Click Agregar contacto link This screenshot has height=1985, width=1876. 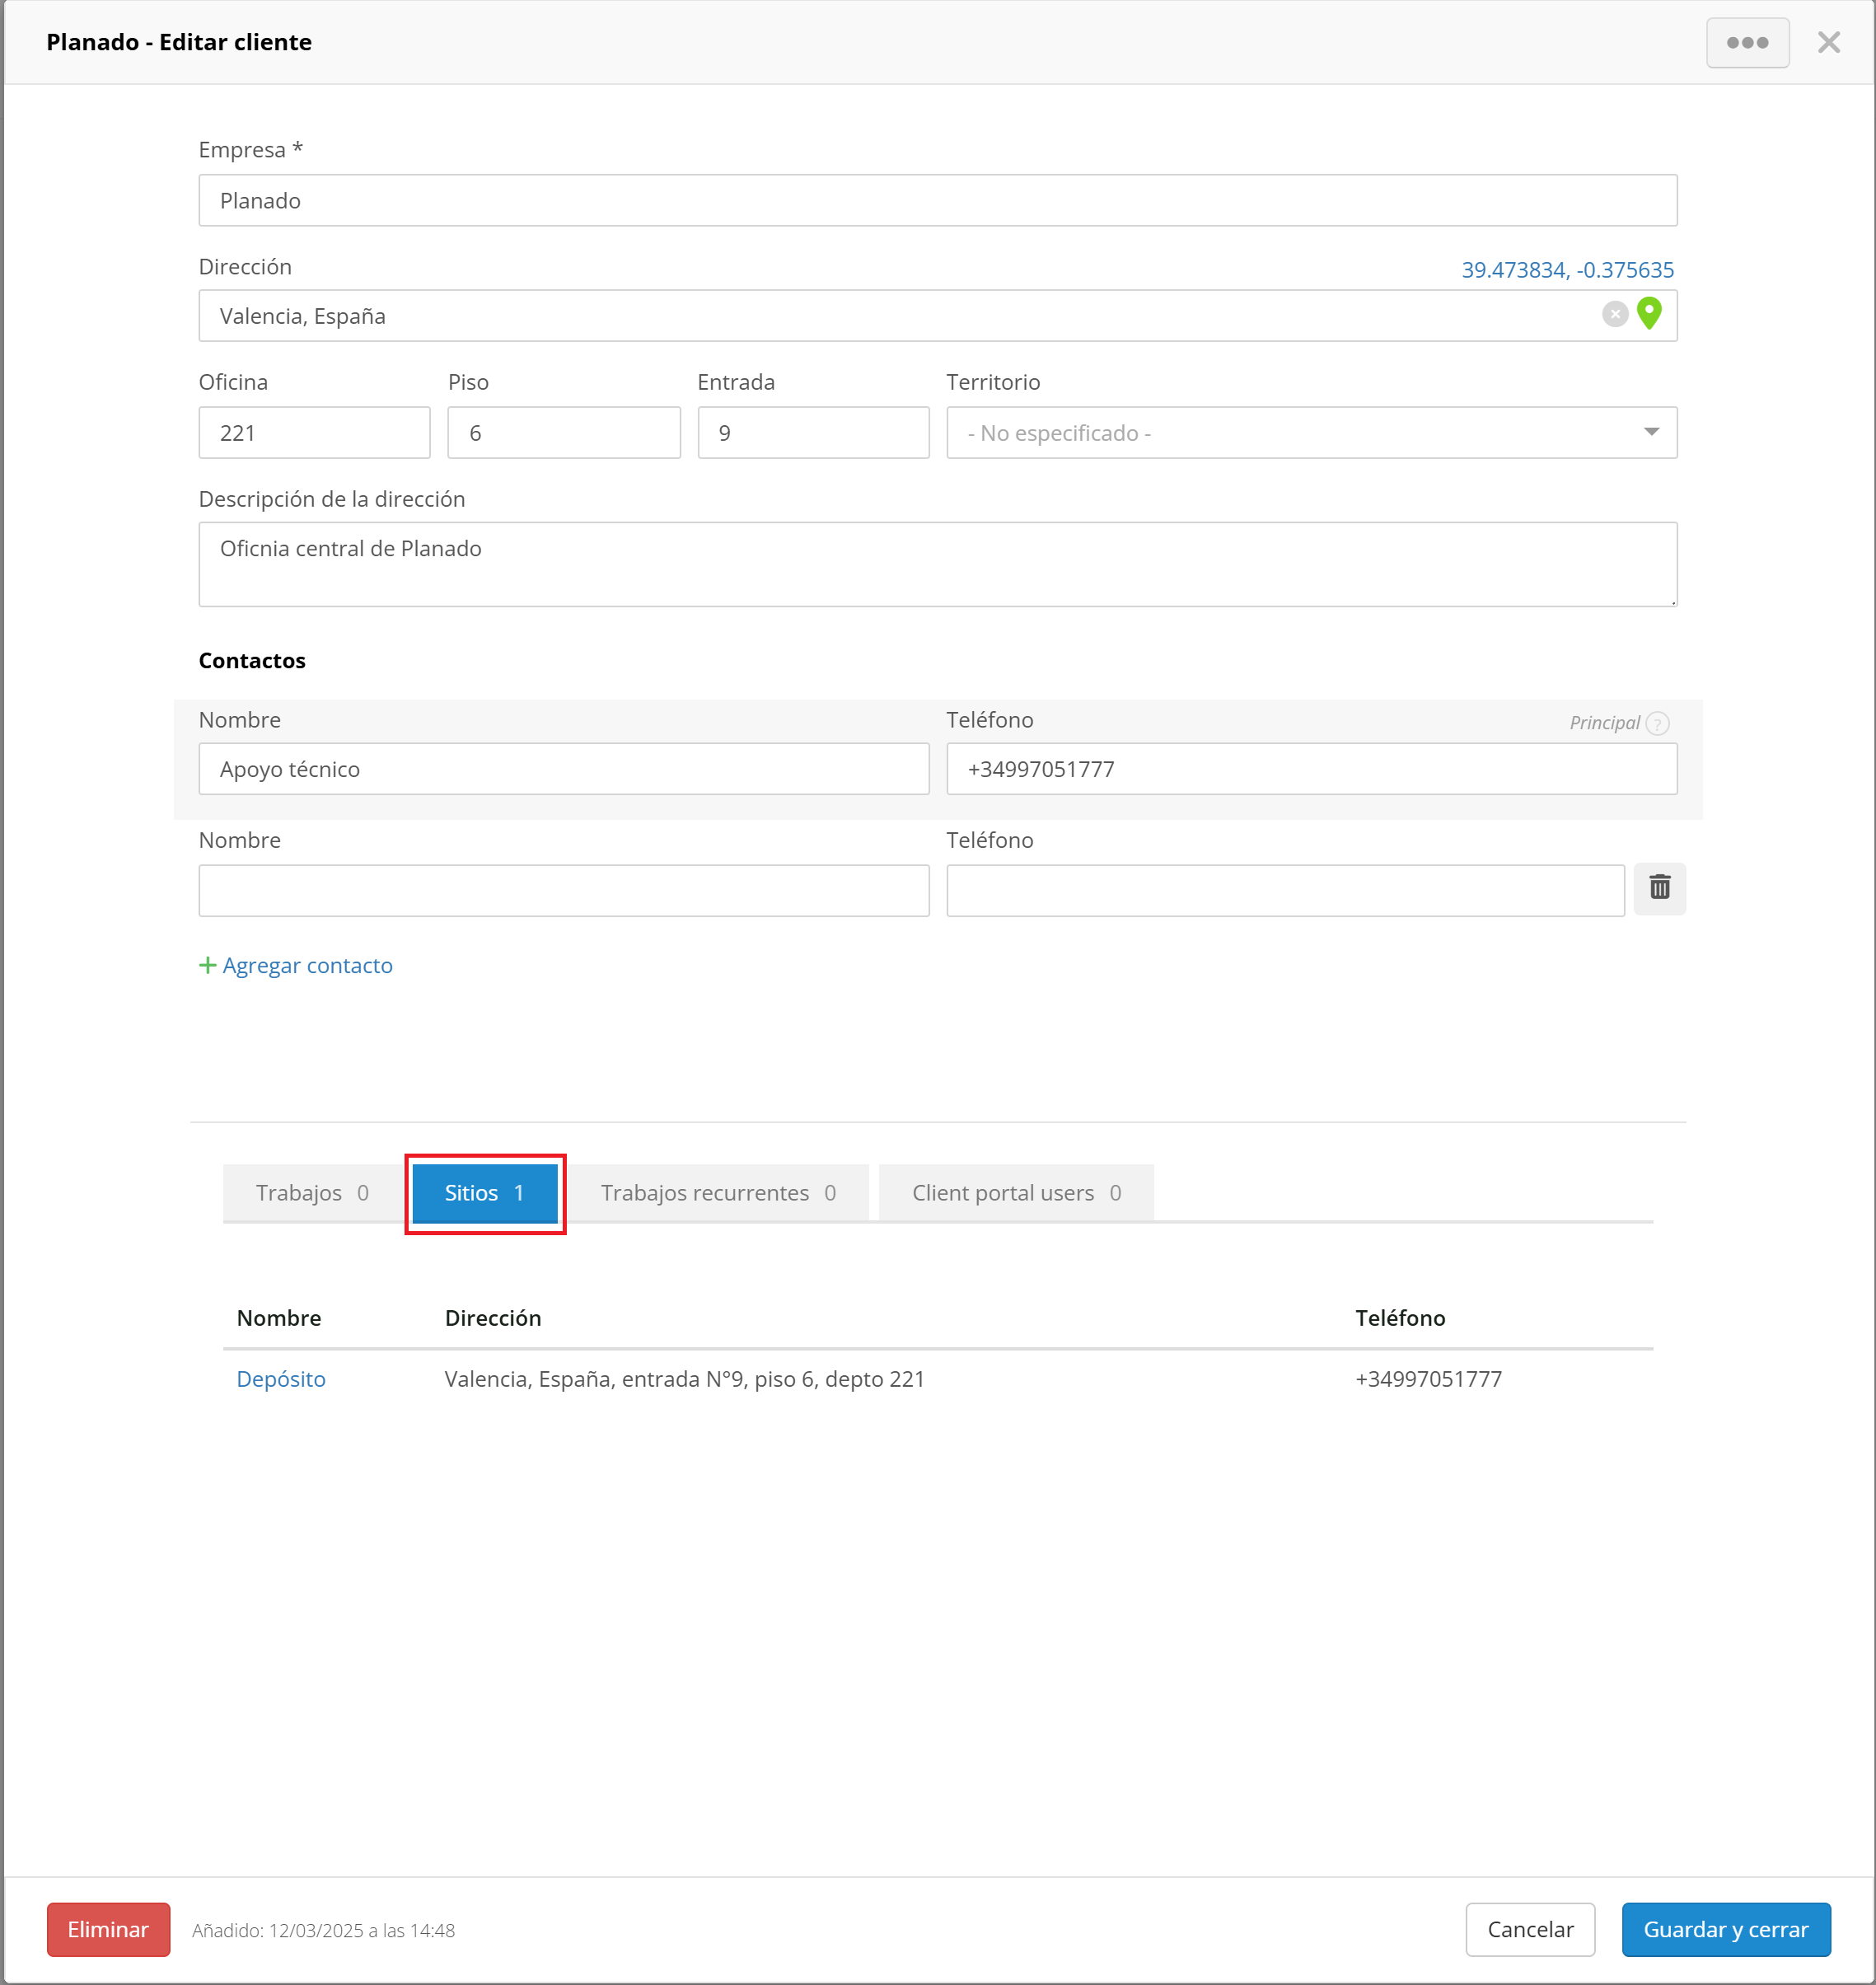pyautogui.click(x=307, y=965)
